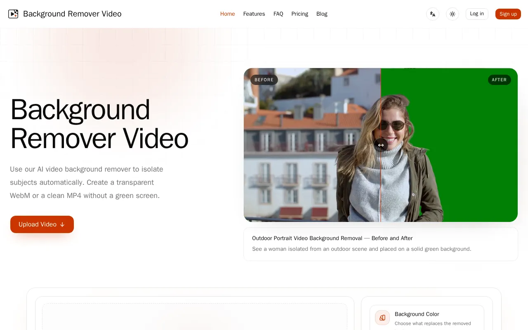Click the Log in button
The height and width of the screenshot is (330, 528).
click(x=477, y=14)
